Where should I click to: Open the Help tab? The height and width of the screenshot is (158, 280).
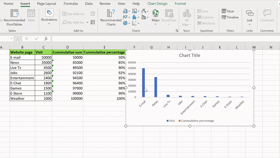[136, 3]
